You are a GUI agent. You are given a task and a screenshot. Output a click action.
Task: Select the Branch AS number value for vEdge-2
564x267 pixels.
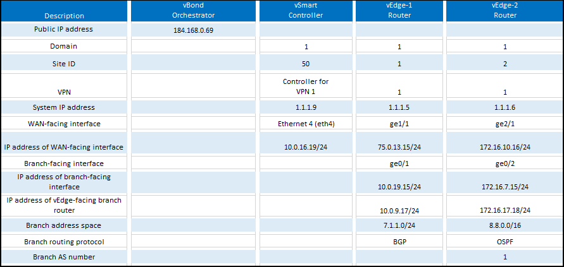coord(505,257)
